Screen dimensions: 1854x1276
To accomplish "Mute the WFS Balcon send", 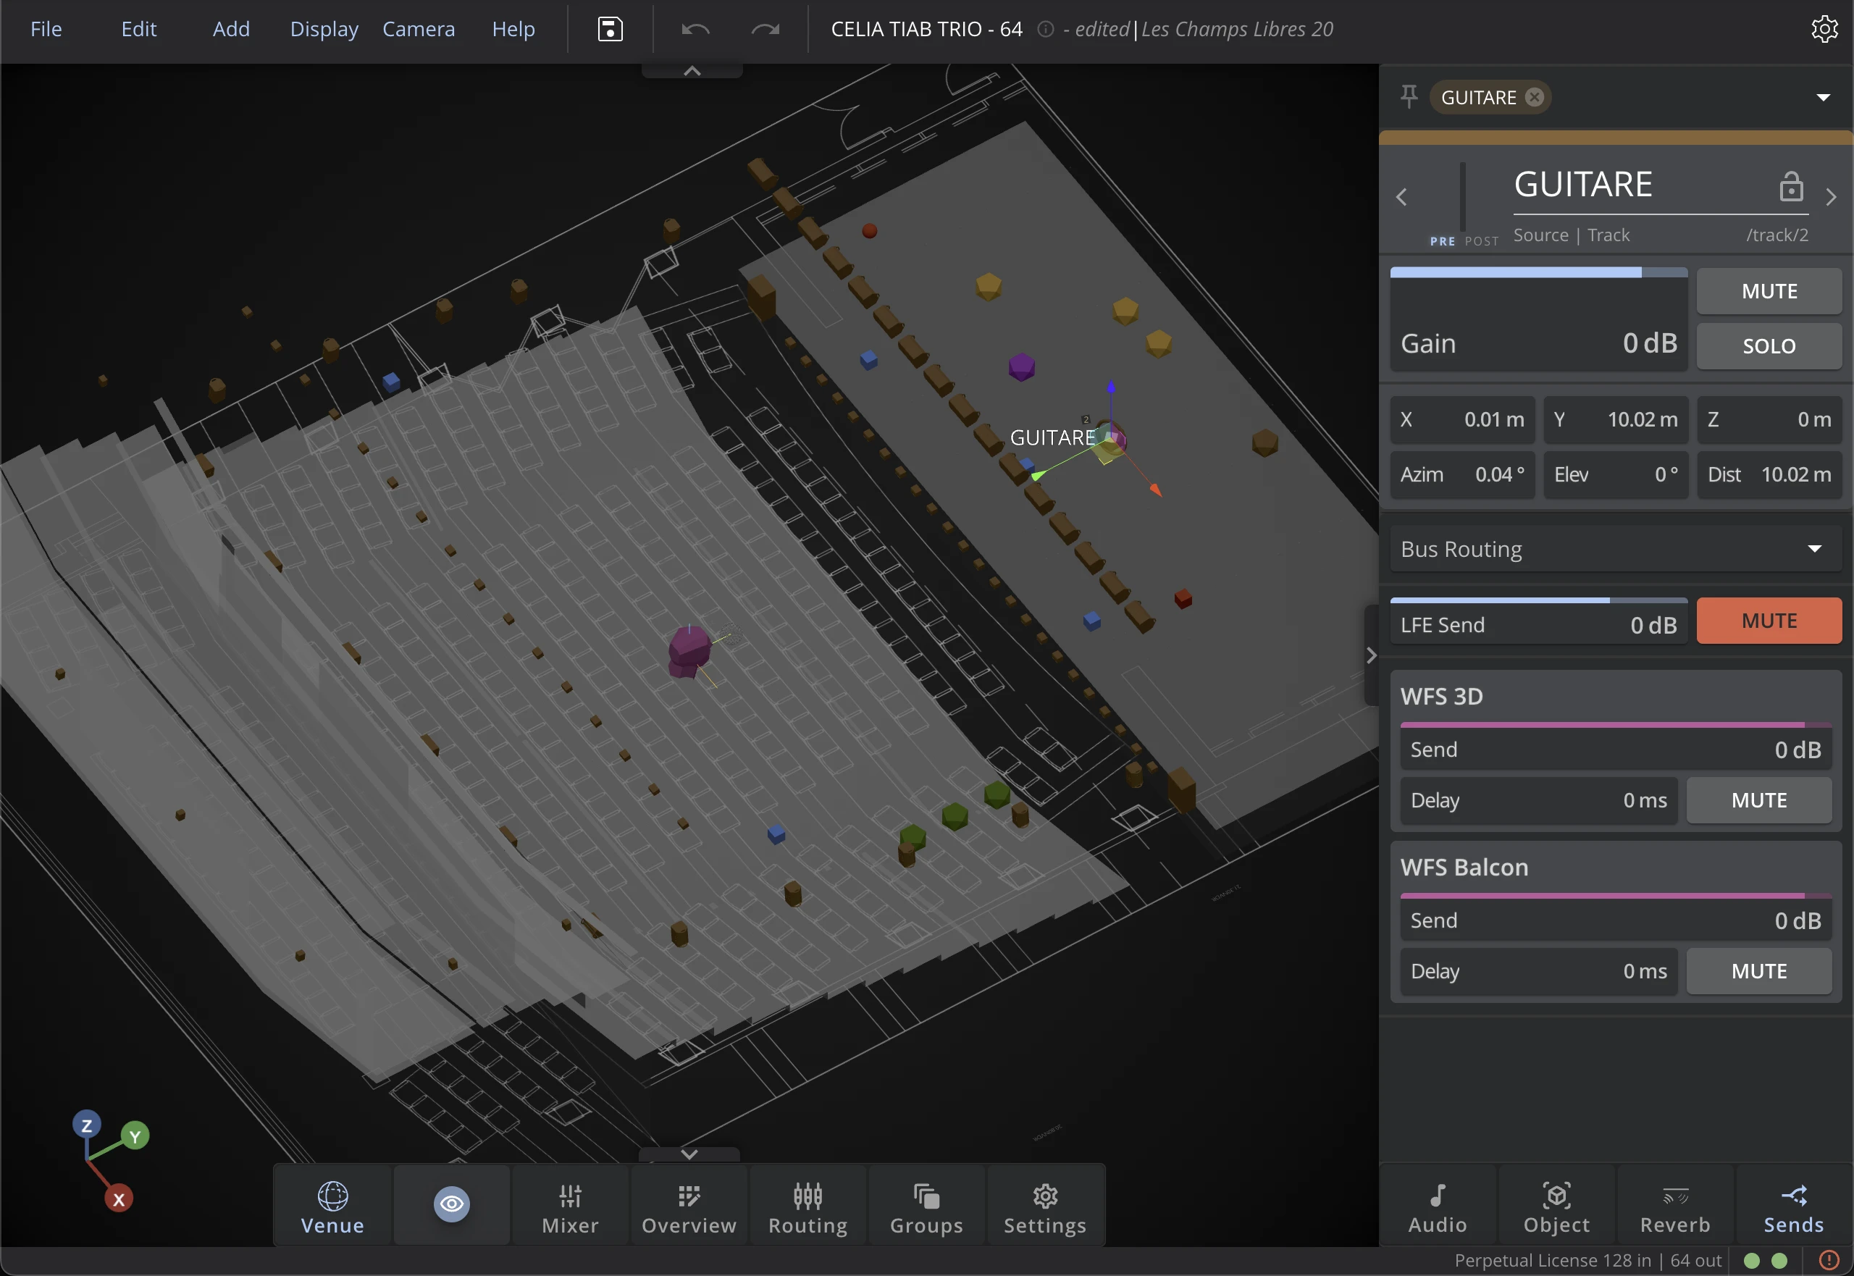I will pyautogui.click(x=1759, y=971).
